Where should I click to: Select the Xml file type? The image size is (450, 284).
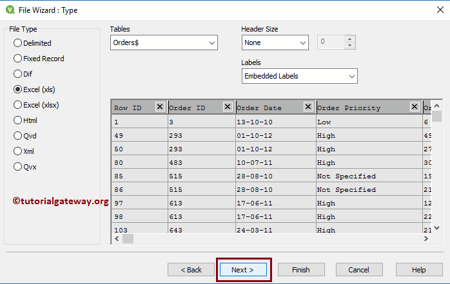24,151
